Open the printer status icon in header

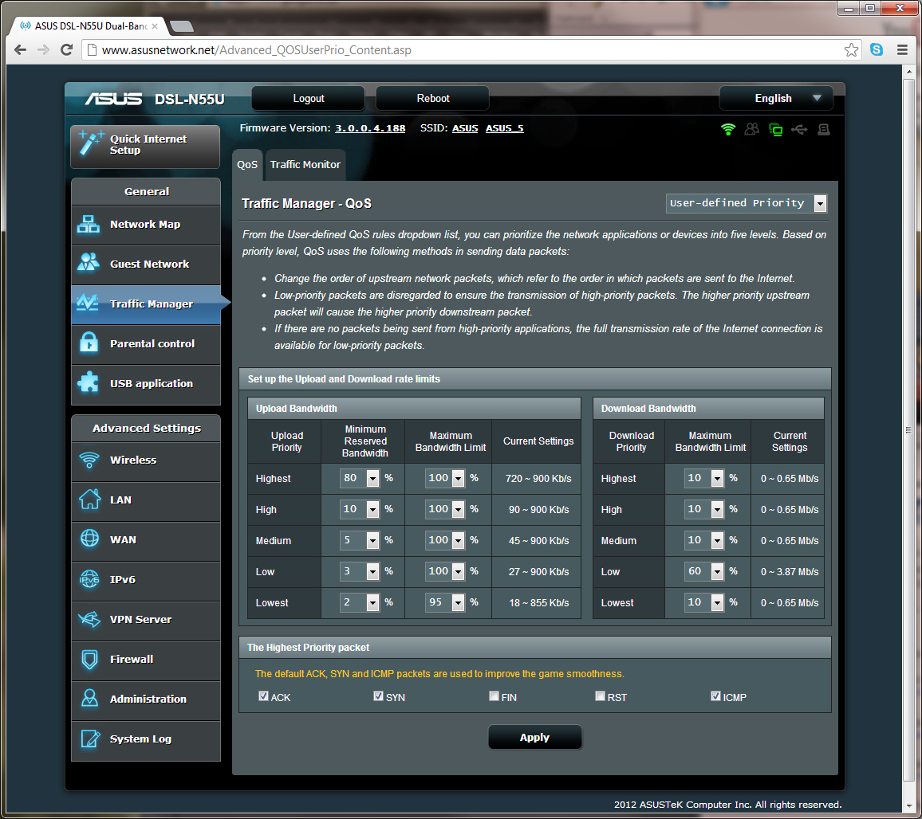[823, 129]
